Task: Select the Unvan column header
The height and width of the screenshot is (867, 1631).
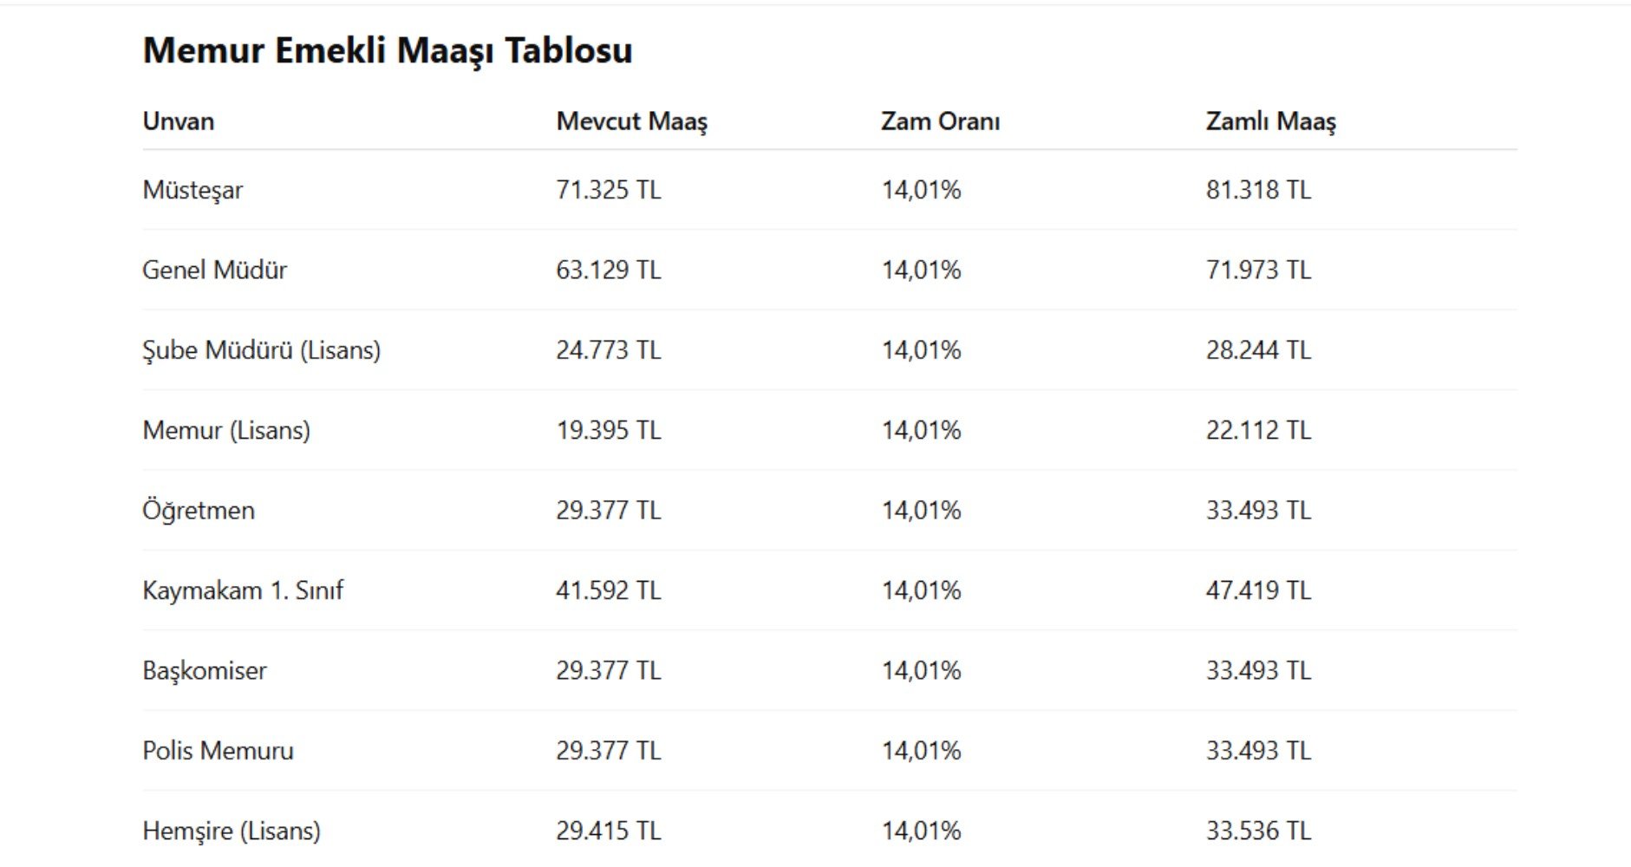Action: tap(179, 121)
